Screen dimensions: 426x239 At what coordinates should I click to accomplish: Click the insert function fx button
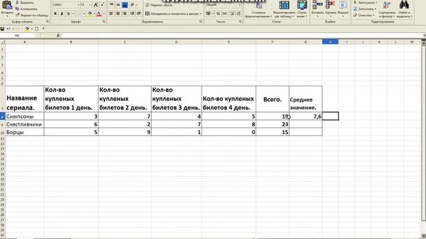[58, 35]
